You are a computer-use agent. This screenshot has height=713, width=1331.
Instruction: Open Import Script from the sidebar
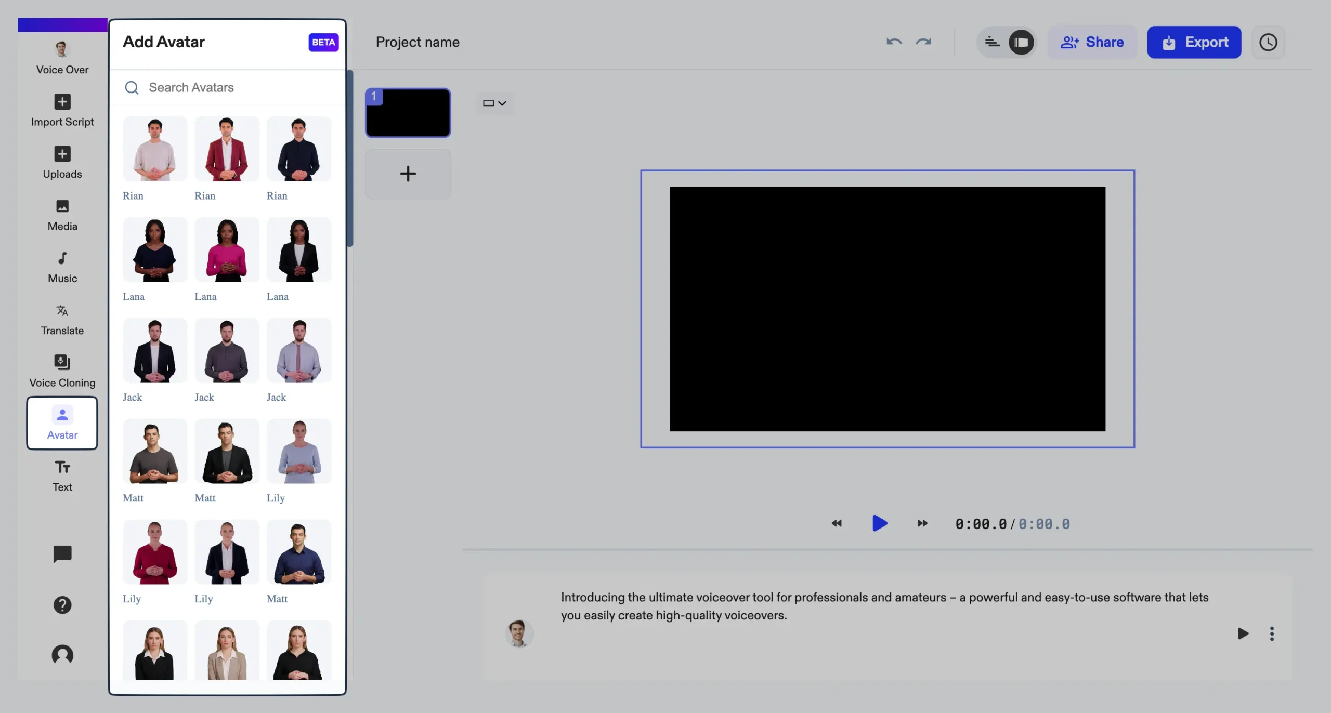click(62, 110)
